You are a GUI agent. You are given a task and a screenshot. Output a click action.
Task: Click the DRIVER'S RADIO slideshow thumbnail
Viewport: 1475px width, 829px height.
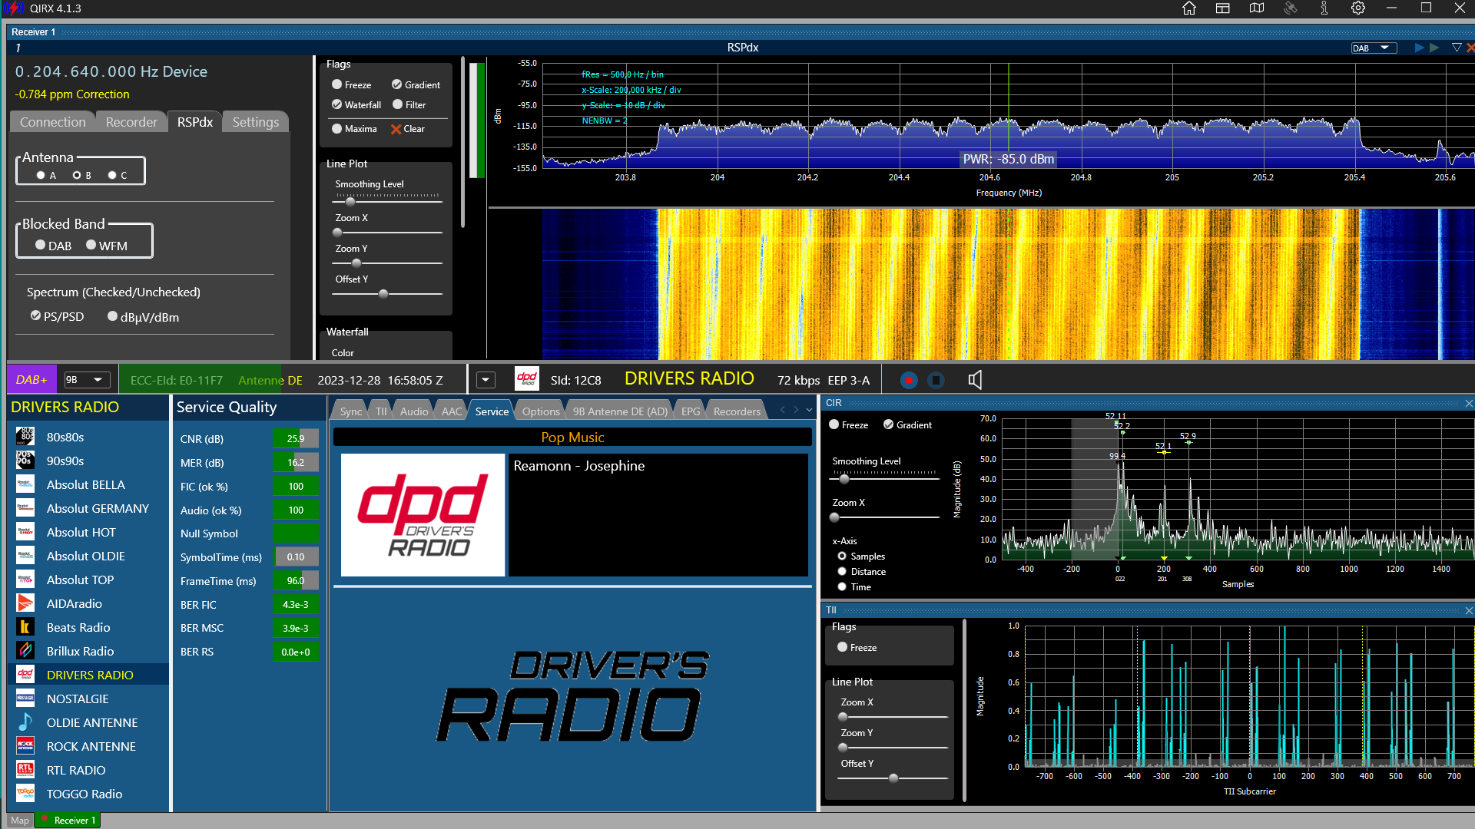(423, 515)
